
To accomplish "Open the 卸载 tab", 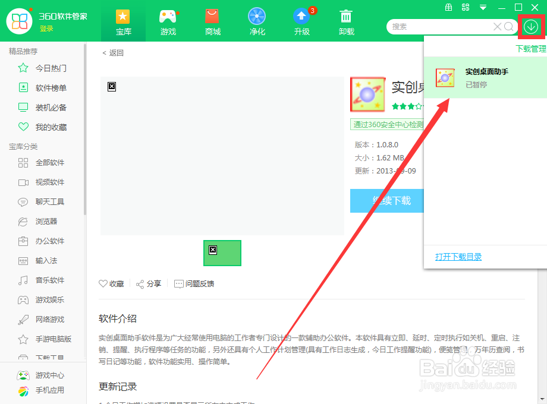I will click(347, 23).
